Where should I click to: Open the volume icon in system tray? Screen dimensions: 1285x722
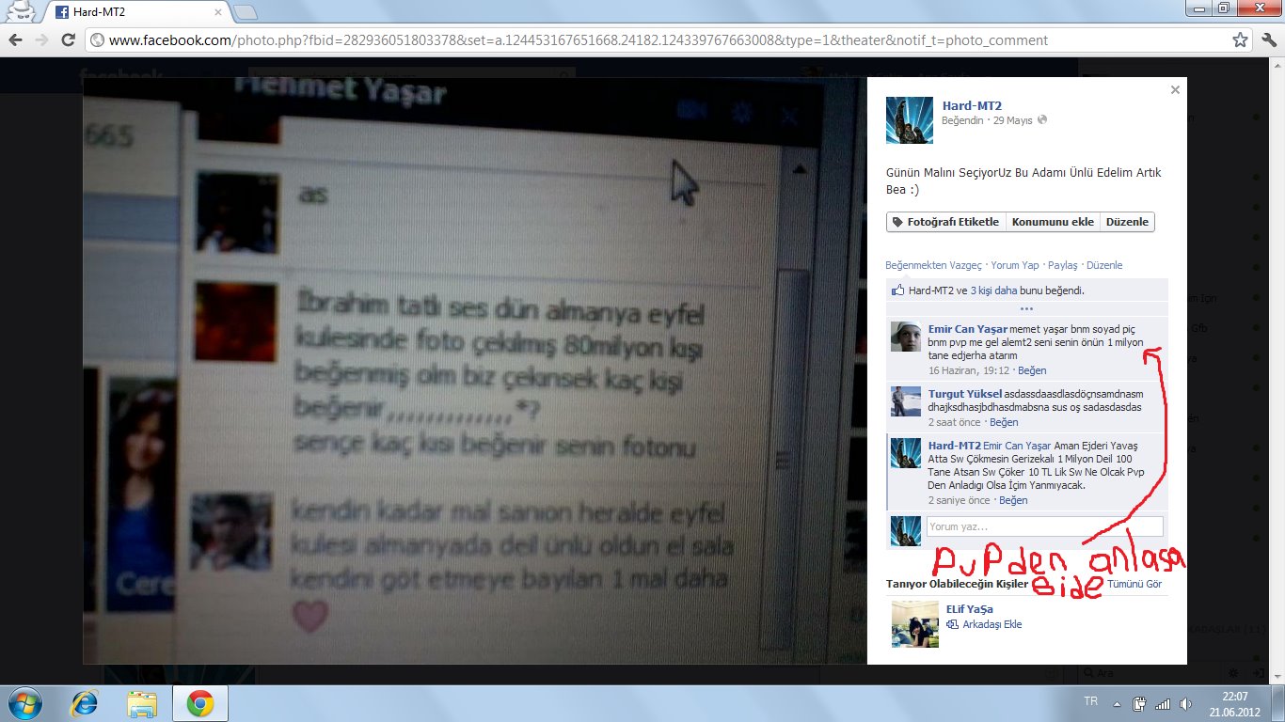click(x=1183, y=703)
